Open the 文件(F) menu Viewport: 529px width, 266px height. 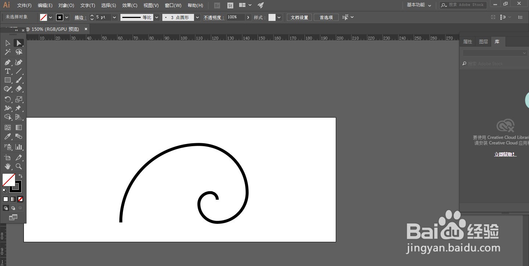click(x=24, y=5)
